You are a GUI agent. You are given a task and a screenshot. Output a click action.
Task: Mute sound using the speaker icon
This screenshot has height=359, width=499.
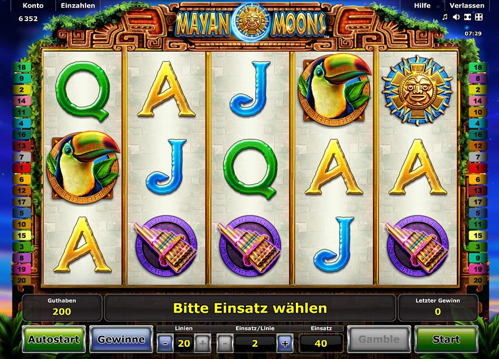456,17
